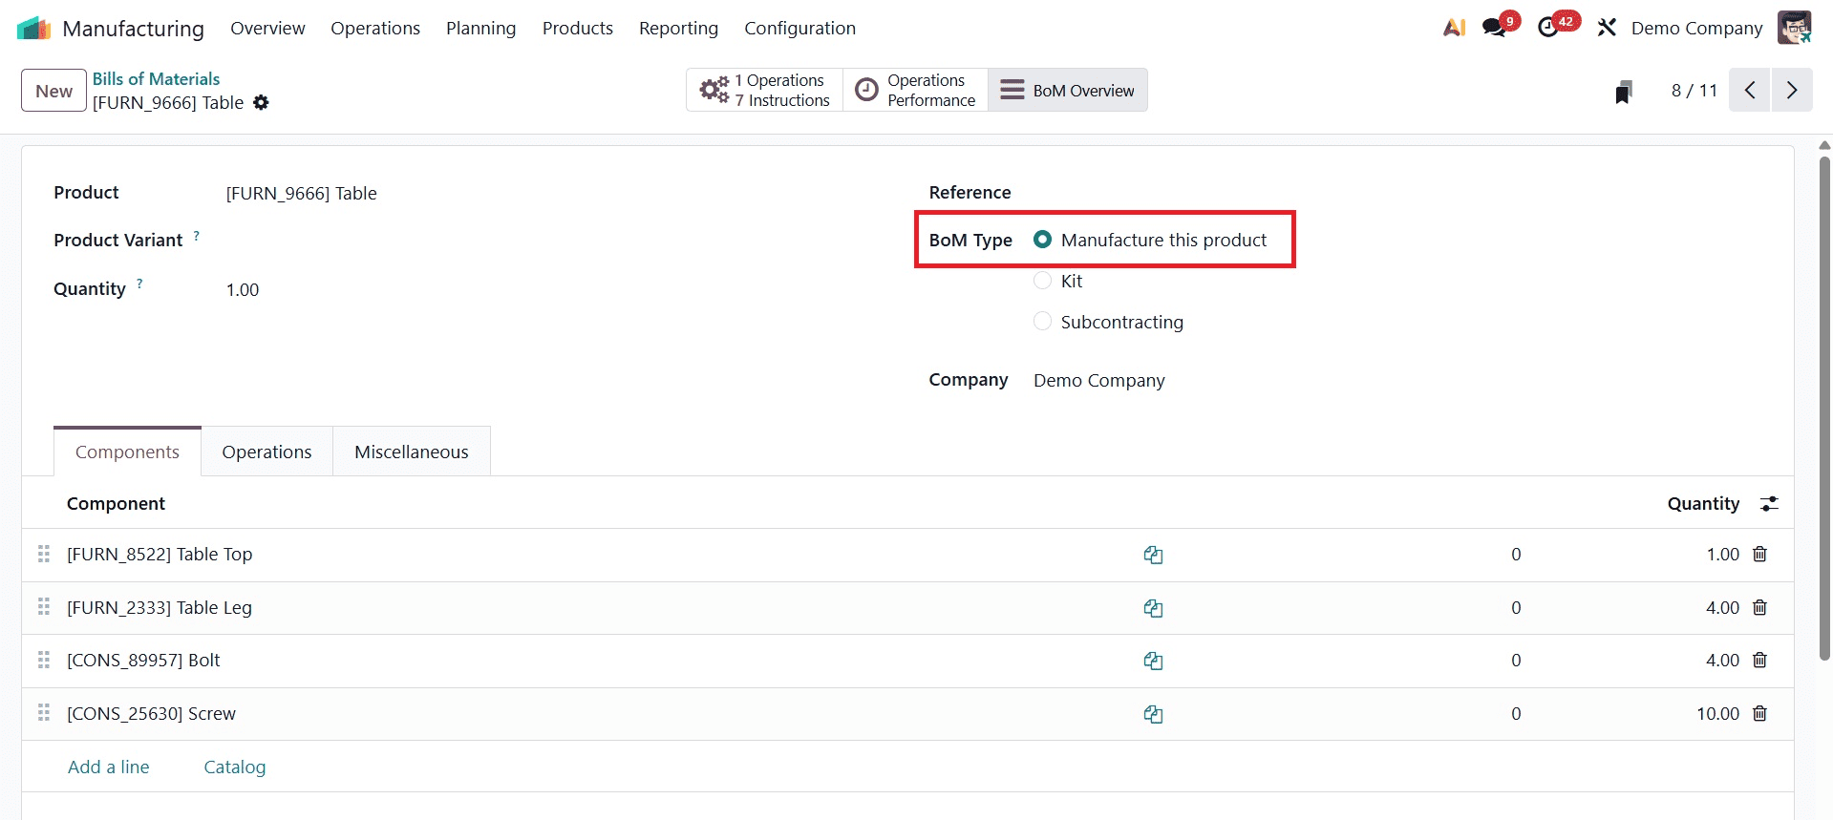Click the Component column header

[x=116, y=503]
